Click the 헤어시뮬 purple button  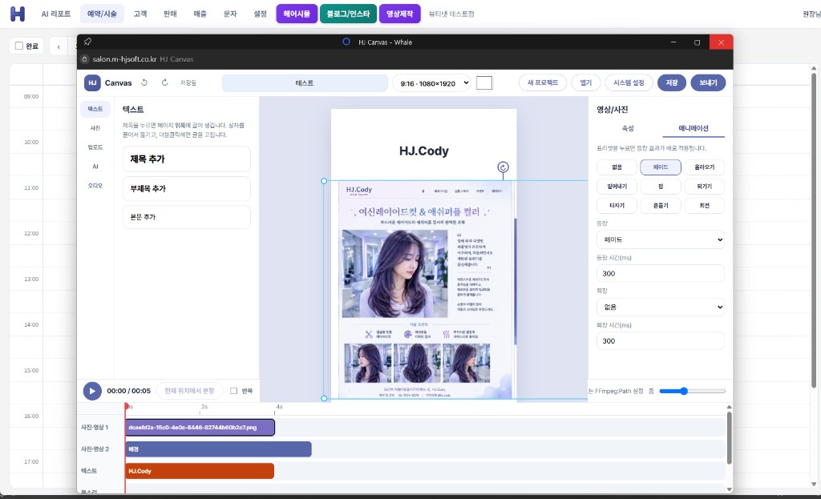(x=297, y=14)
